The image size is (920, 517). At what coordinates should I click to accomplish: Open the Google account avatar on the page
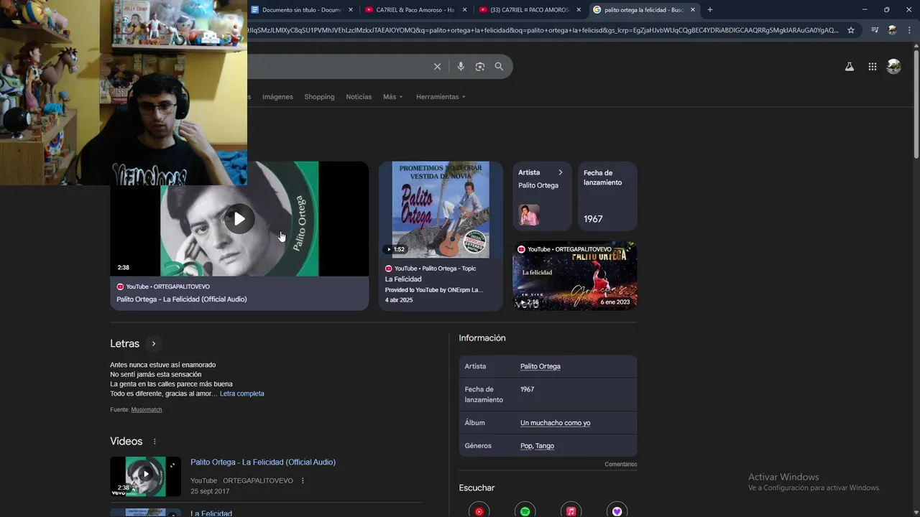pos(893,67)
